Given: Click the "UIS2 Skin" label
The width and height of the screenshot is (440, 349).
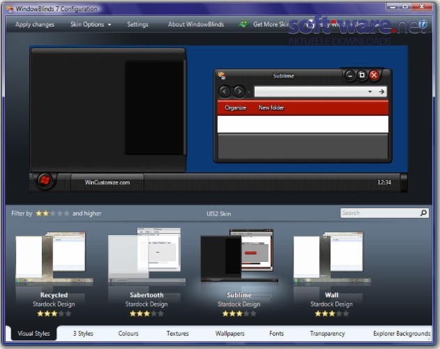Looking at the screenshot, I should pyautogui.click(x=218, y=214).
